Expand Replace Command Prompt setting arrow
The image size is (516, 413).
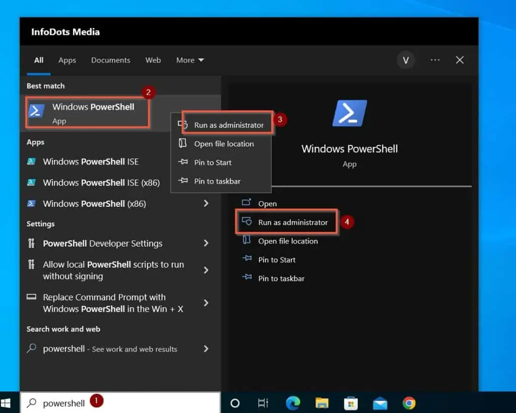pyautogui.click(x=206, y=303)
